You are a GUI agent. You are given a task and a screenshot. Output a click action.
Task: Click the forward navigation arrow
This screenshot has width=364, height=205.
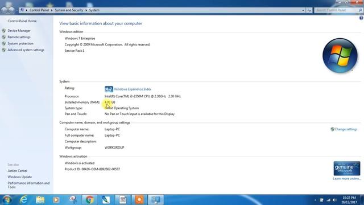click(x=11, y=10)
